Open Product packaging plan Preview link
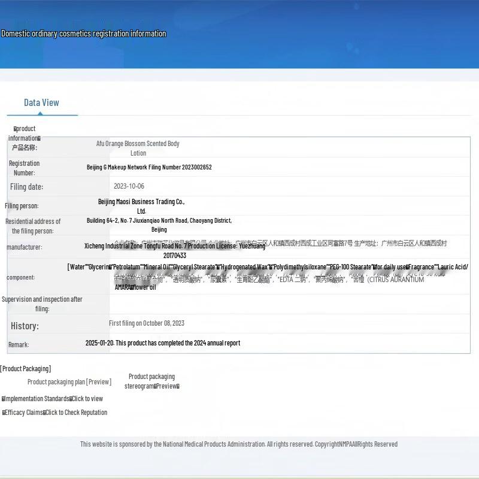 coord(69,381)
